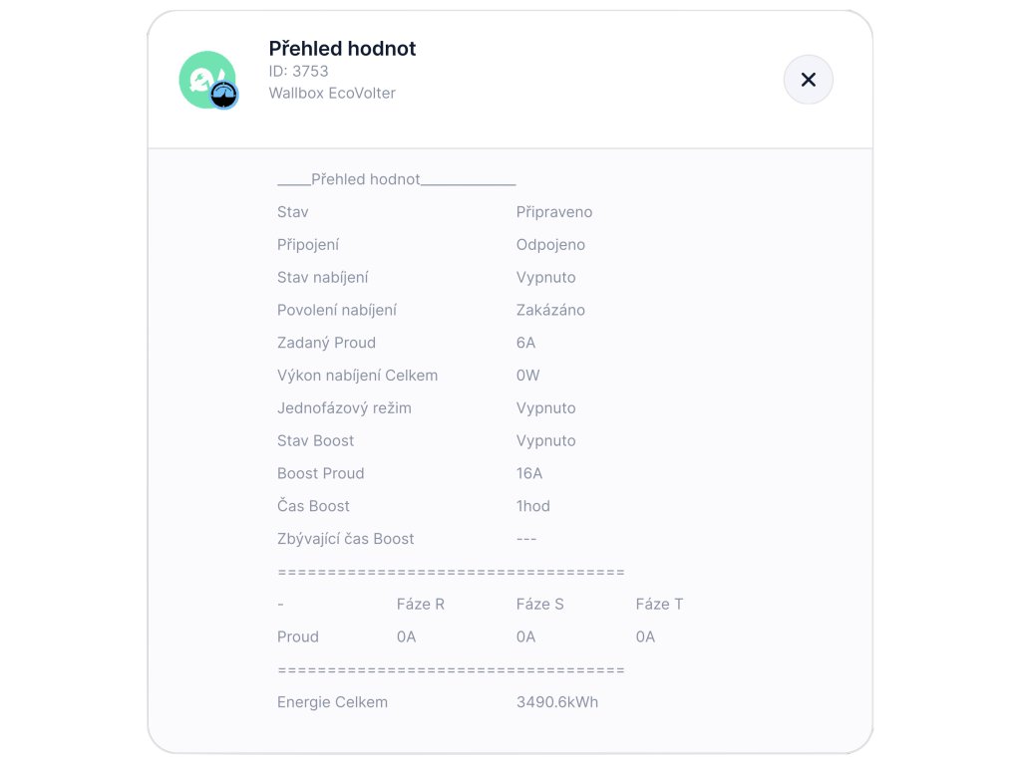This screenshot has width=1021, height=765.
Task: Click the Wallbox EcoVolter device icon
Action: 204,78
